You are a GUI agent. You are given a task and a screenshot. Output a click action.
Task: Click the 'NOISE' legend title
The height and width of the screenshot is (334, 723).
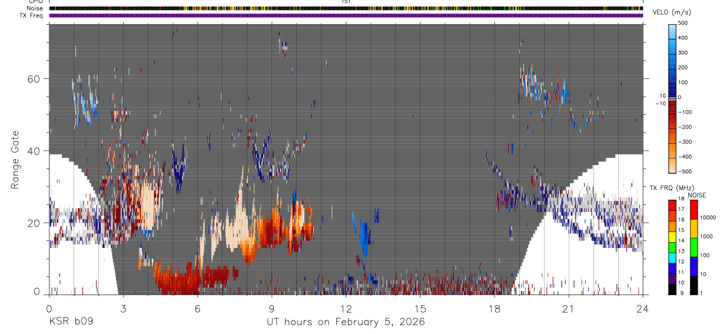click(697, 195)
